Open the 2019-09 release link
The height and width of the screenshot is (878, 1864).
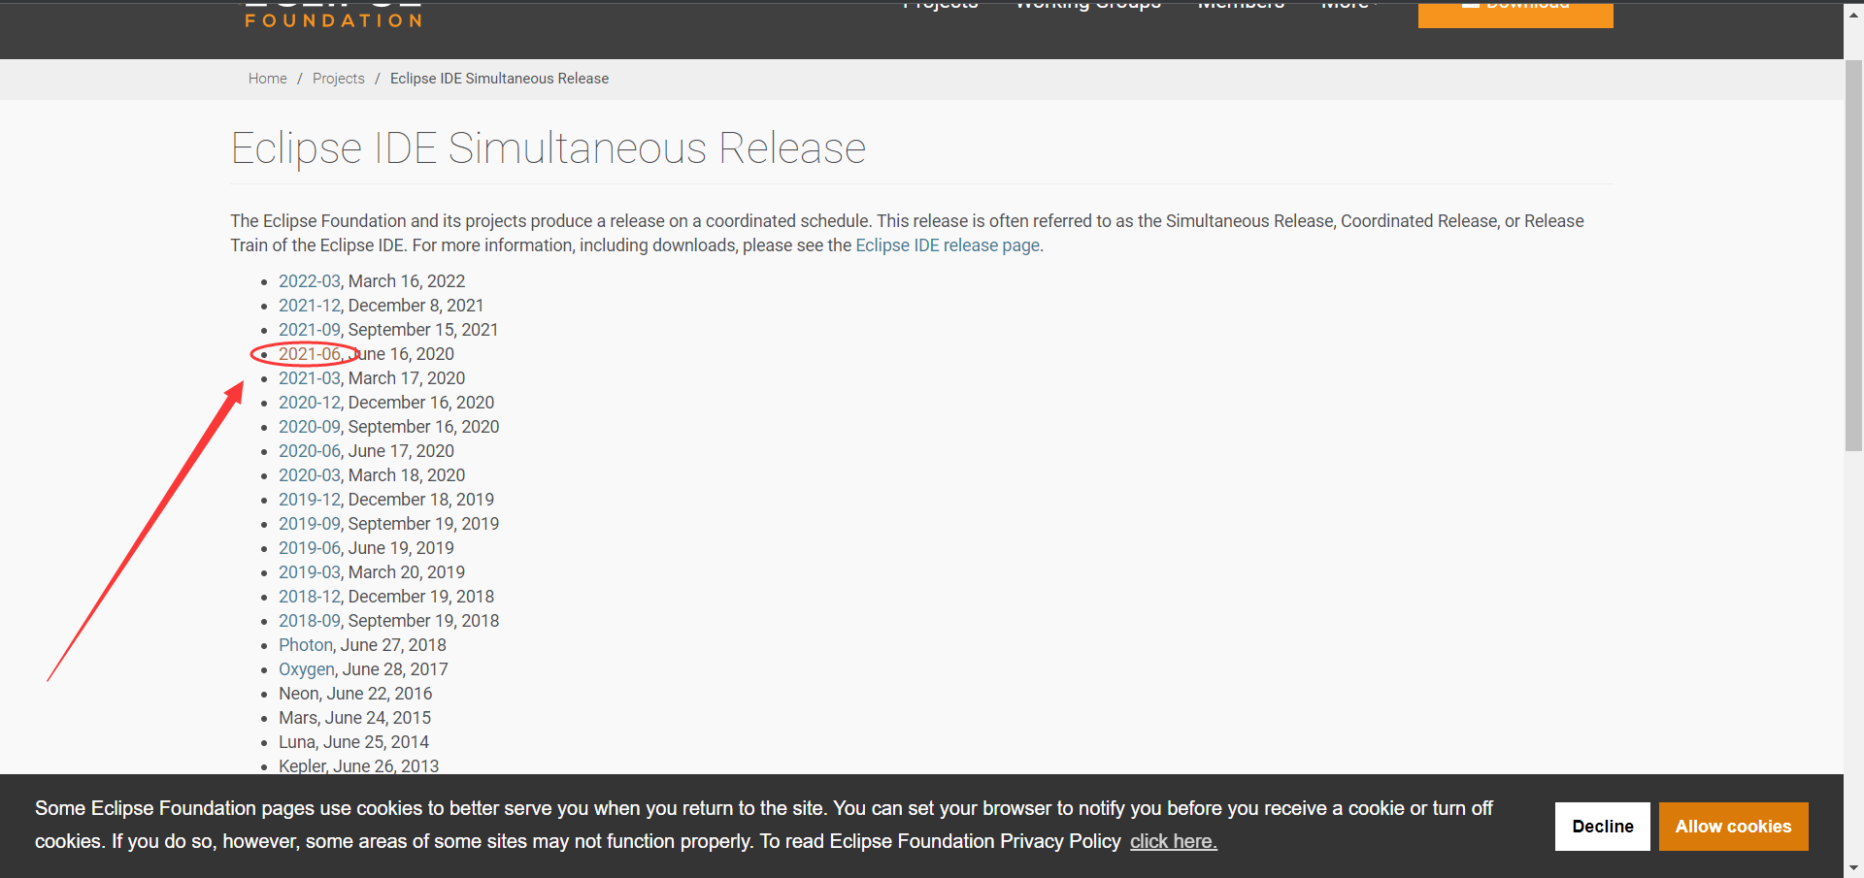(x=310, y=524)
